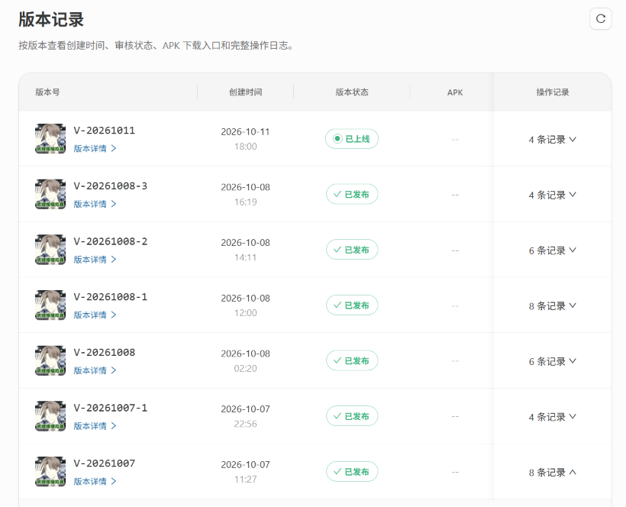
Task: Expand 4 条记录 for V-20261007-1
Action: pos(553,417)
